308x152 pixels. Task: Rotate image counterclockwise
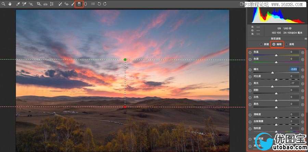click(99, 4)
